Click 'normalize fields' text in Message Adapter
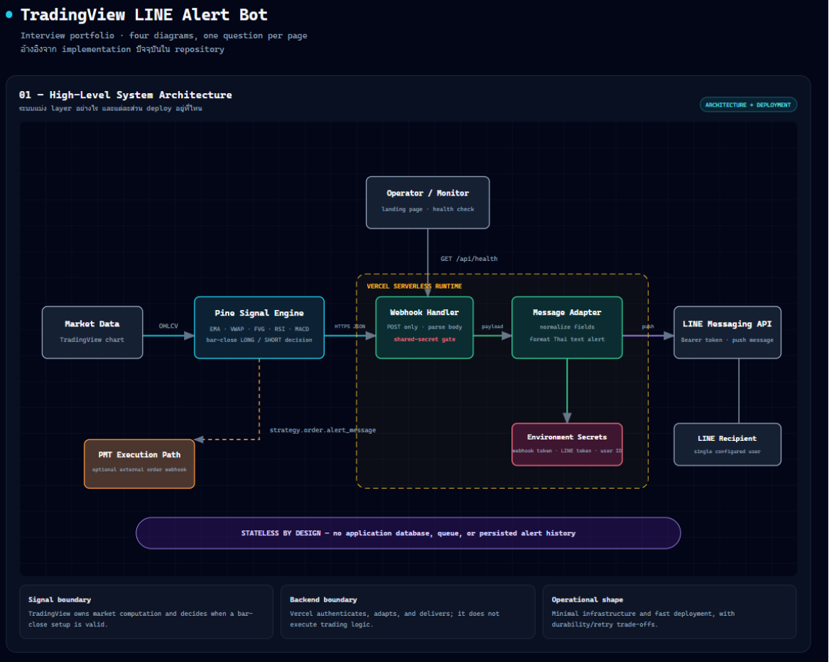This screenshot has width=829, height=662. 567,327
